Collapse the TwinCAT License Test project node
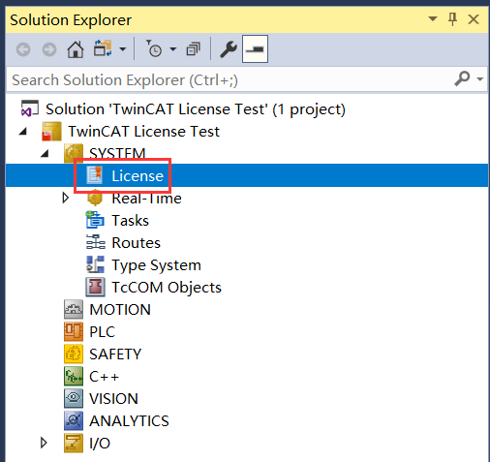Screen dimensions: 490x462 (23, 131)
